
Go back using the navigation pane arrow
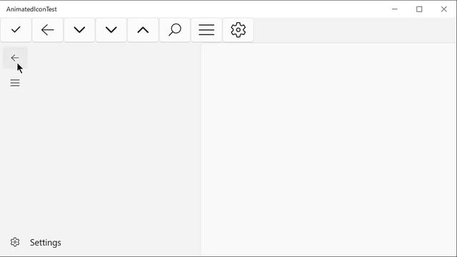15,58
